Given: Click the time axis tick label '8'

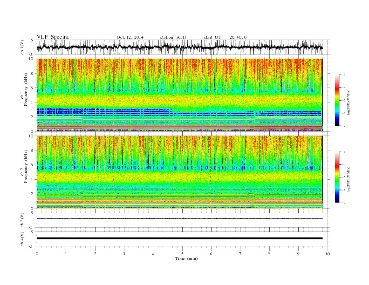Looking at the screenshot, I should point(269,254).
